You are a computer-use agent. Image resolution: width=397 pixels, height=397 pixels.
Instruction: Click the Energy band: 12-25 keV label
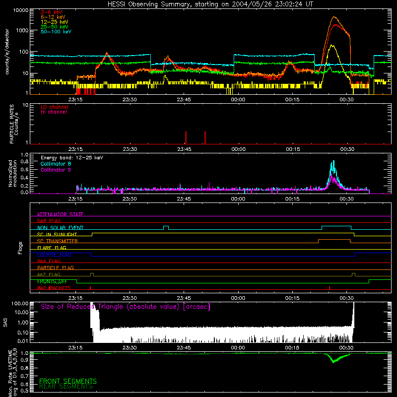pyautogui.click(x=72, y=158)
